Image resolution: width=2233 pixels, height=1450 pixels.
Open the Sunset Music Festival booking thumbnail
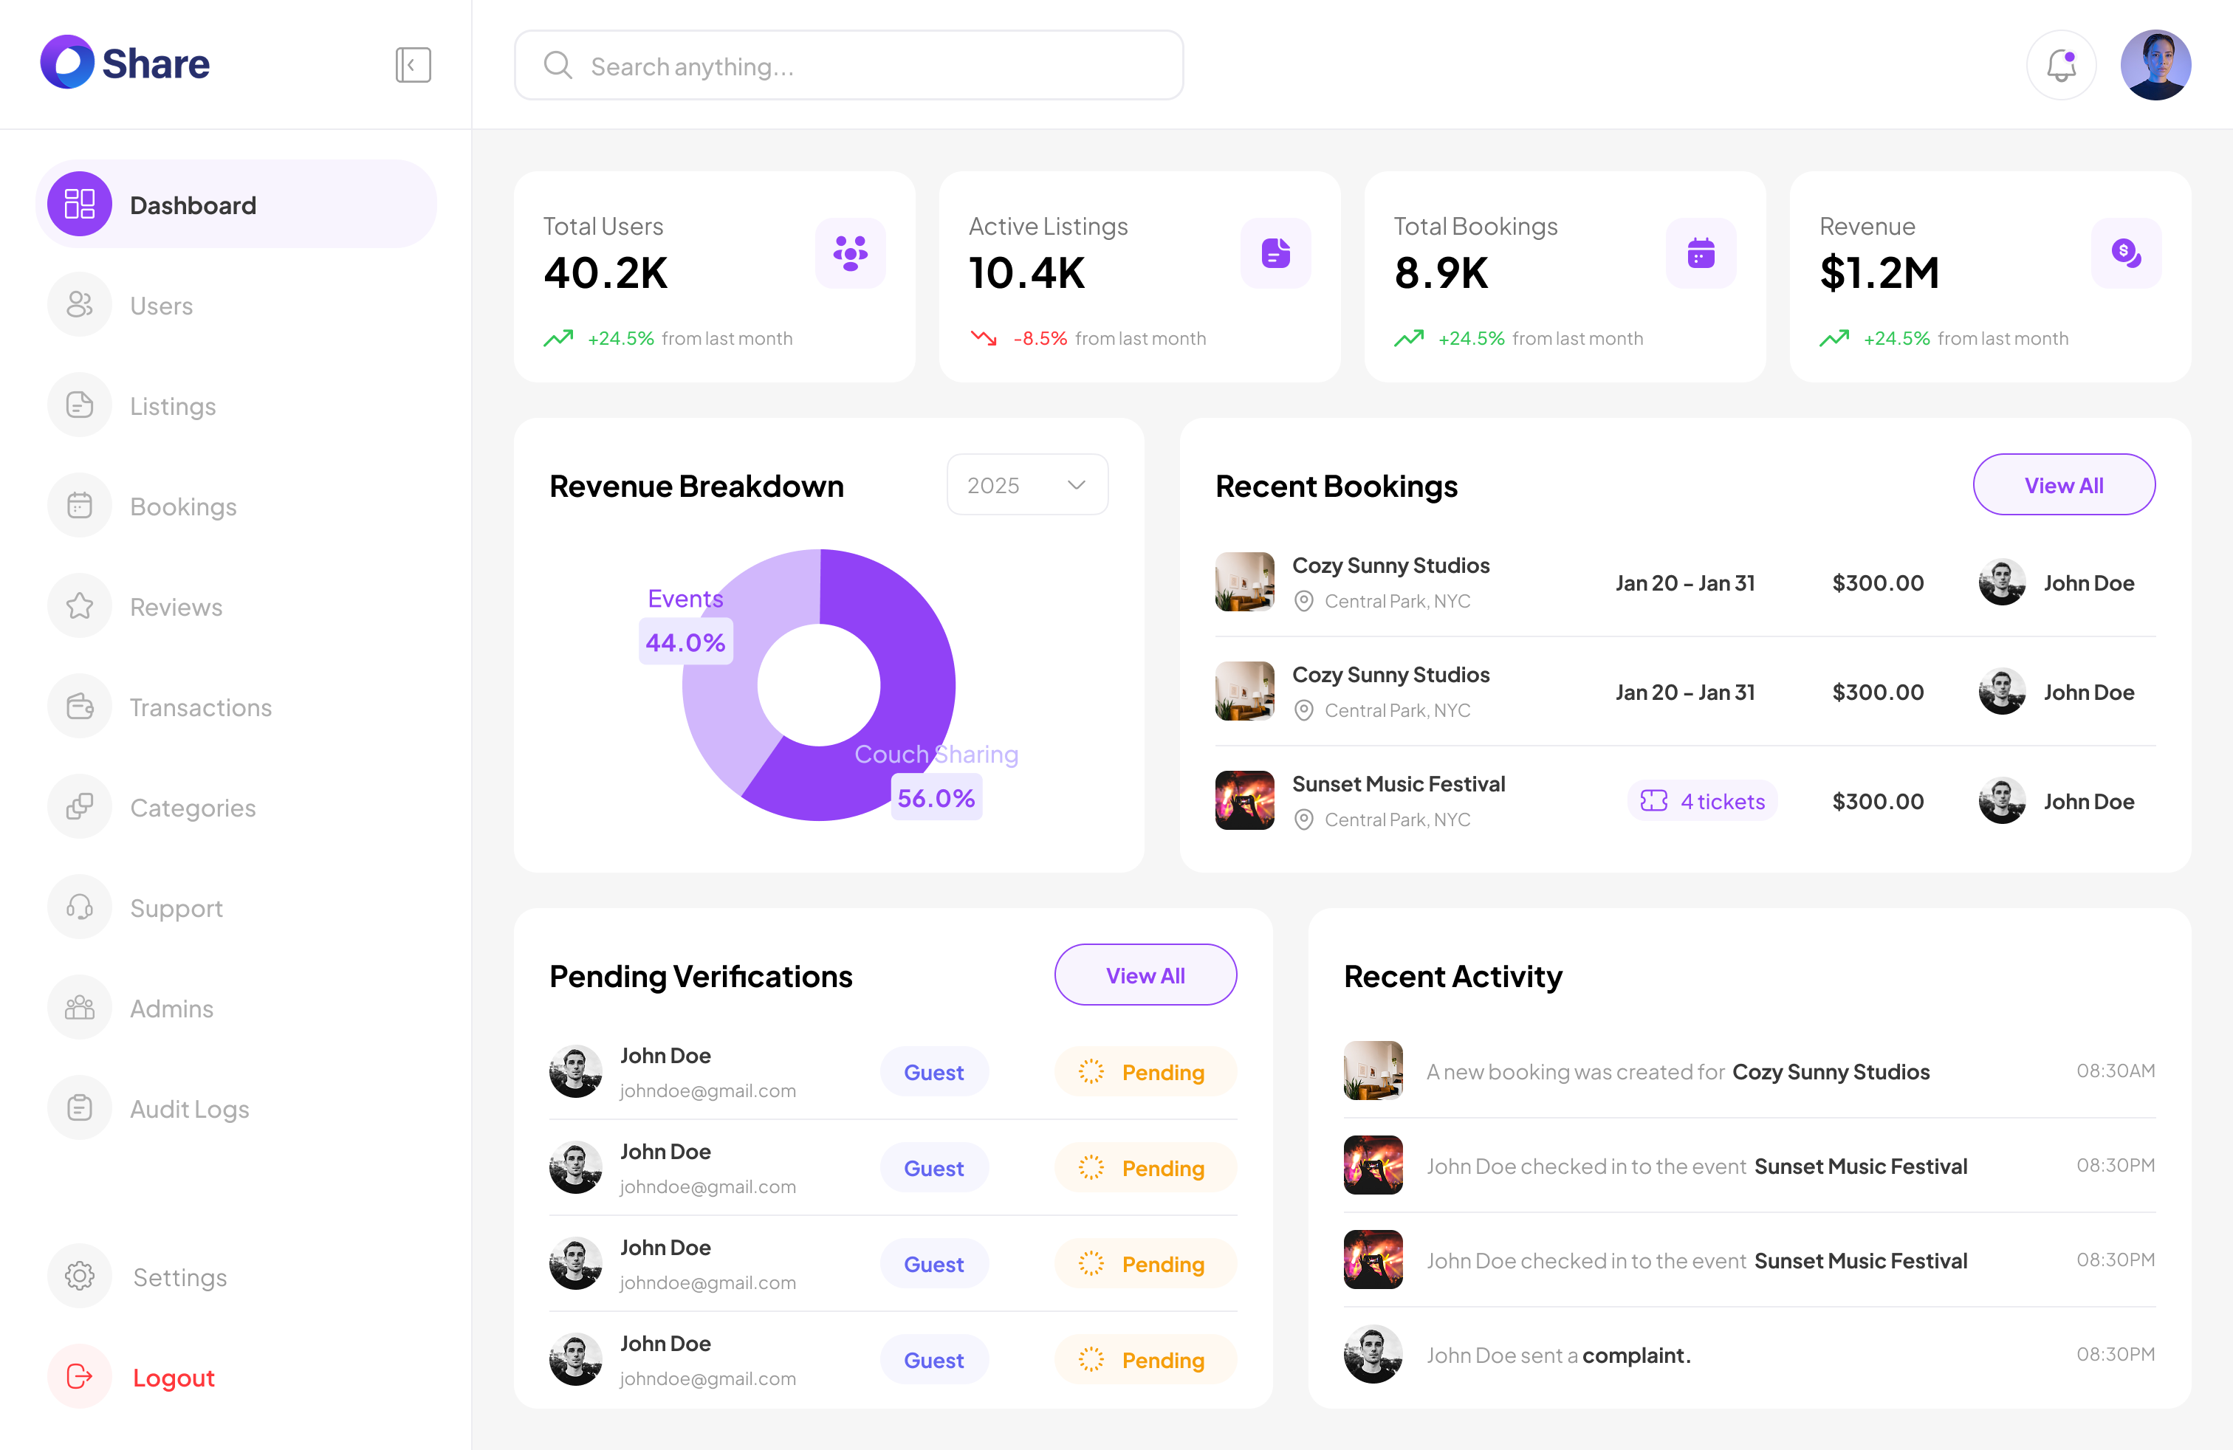click(1244, 801)
